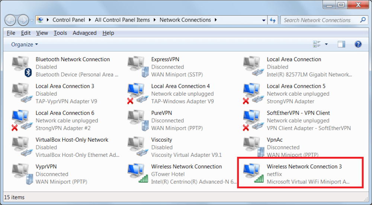This screenshot has height=205, width=372.
Task: Expand arrow before Control Panel breadcrumb
Action: click(48, 20)
